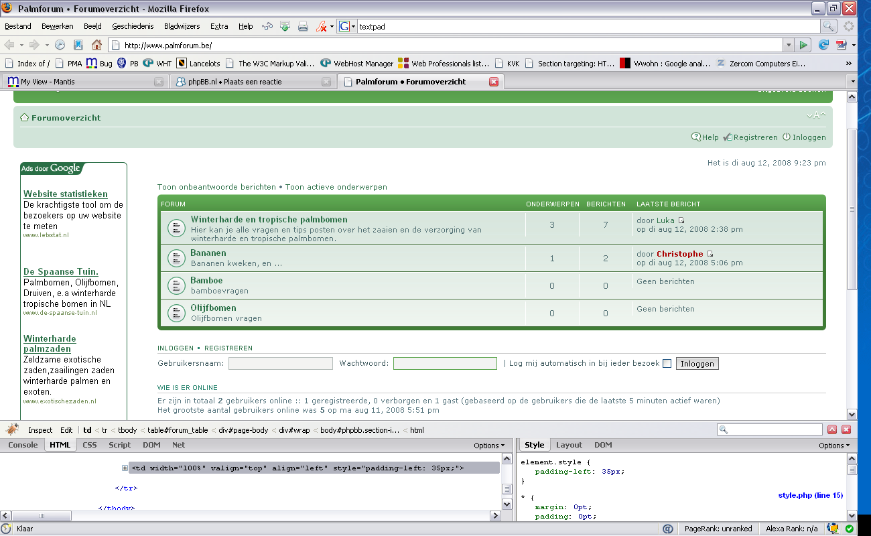Click the Home button in navigation toolbar
This screenshot has width=871, height=536.
point(96,45)
